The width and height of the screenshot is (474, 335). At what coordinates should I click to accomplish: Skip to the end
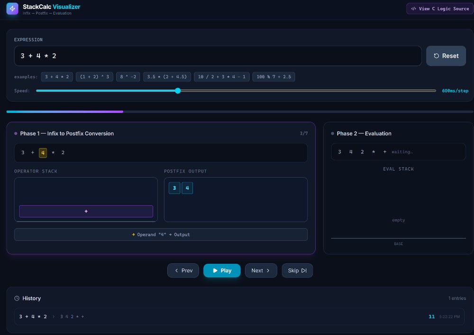[x=297, y=270]
